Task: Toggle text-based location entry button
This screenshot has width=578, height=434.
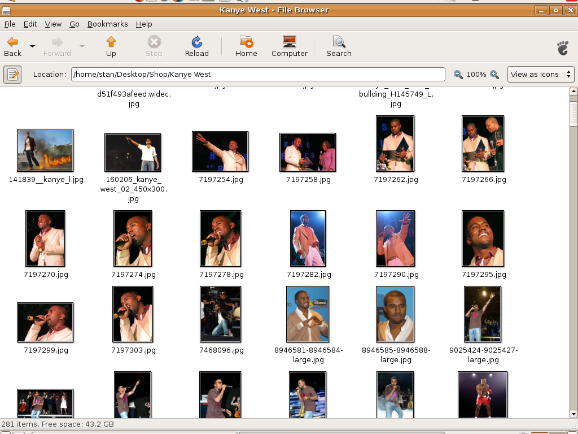Action: pyautogui.click(x=12, y=74)
